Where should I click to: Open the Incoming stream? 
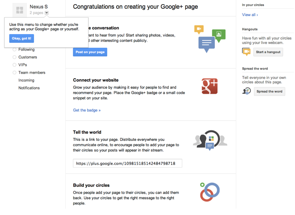[x=26, y=80]
